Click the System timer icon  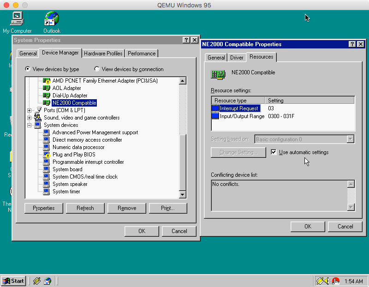47,191
